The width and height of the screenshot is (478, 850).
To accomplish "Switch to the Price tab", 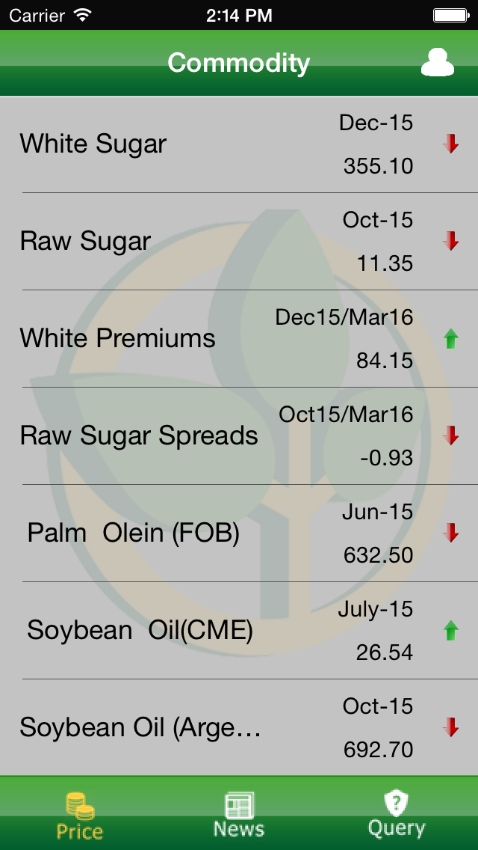I will (80, 816).
